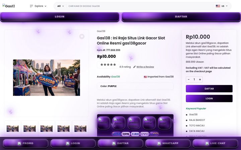The image size is (241, 150).
Task: Click LOGIN in bottom navigation bar
Action: (73, 143)
